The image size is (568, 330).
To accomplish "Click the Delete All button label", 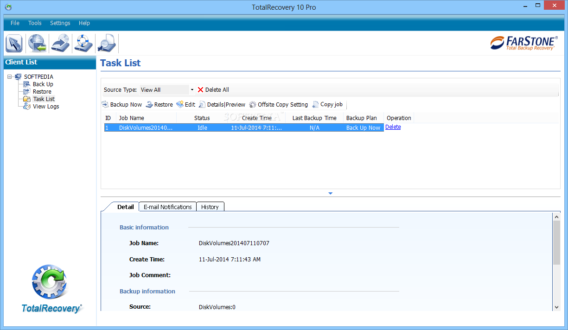I will 217,89.
